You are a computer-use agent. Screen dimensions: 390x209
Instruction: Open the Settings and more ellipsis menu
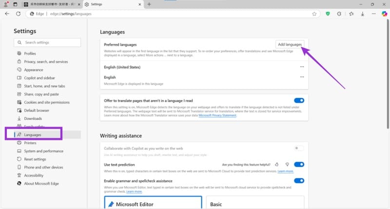pyautogui.click(x=373, y=14)
